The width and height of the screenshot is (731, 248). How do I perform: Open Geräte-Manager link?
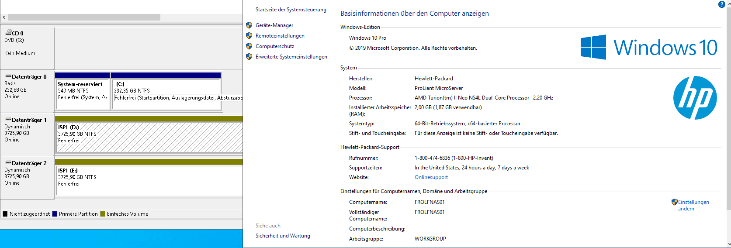274,25
